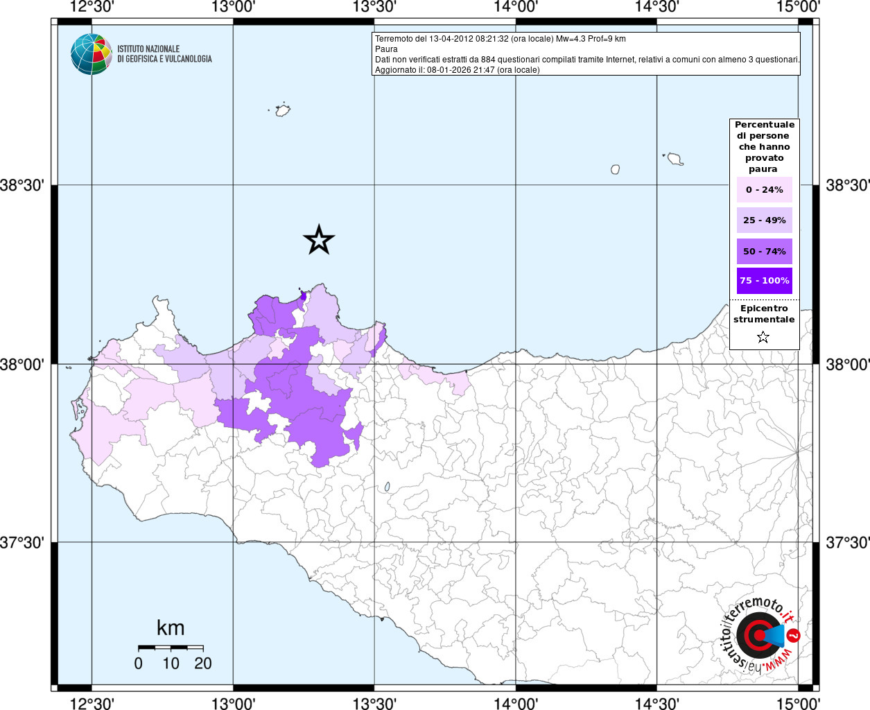Click the bottom 13°30' longitude label
The height and width of the screenshot is (710, 870).
coord(374,703)
